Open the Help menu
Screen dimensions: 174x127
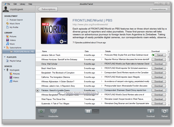(30, 4)
